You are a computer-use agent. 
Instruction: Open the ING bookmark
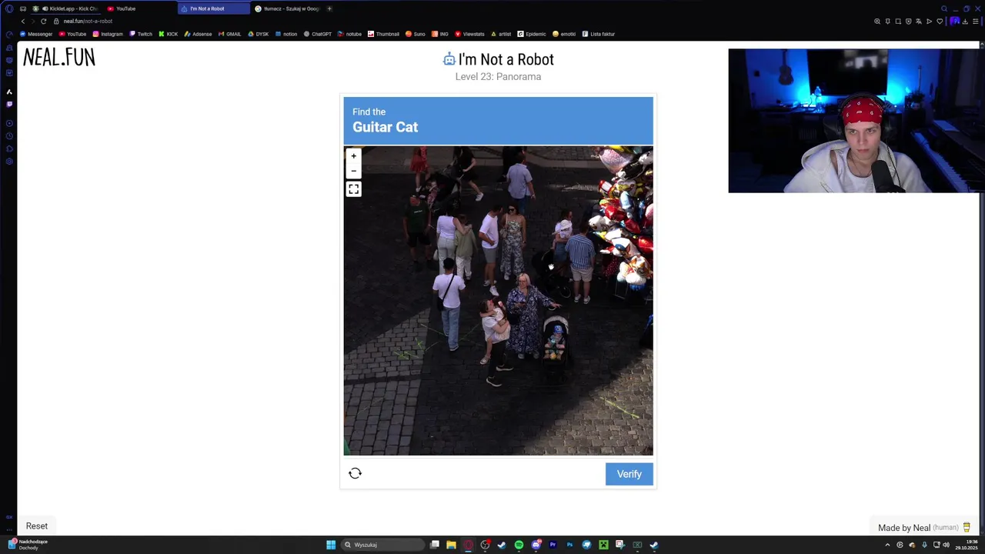tap(439, 34)
